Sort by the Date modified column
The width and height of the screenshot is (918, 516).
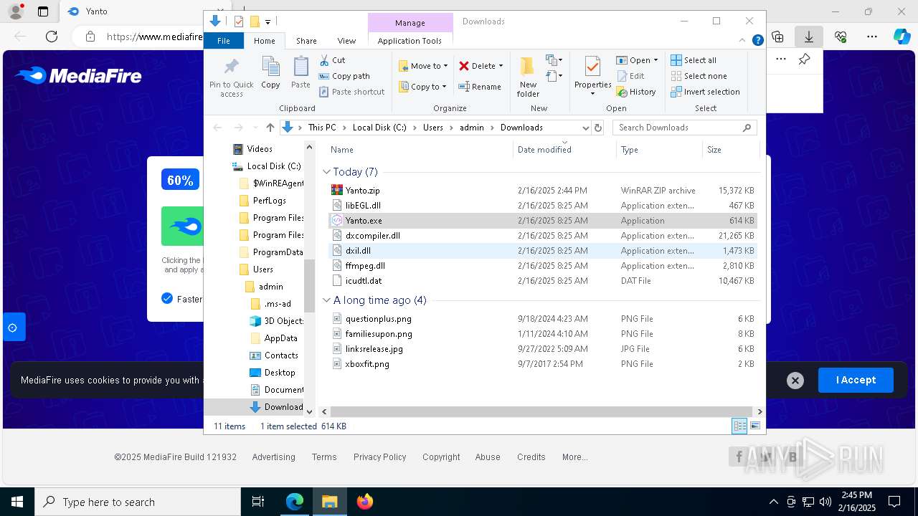565,150
